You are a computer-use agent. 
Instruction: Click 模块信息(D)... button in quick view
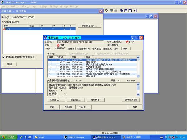tap(89, 26)
